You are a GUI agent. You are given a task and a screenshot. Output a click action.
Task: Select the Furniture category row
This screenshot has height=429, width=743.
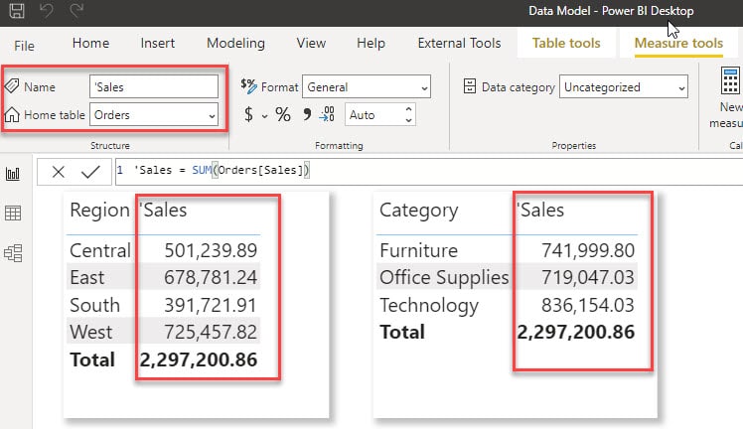(x=507, y=250)
